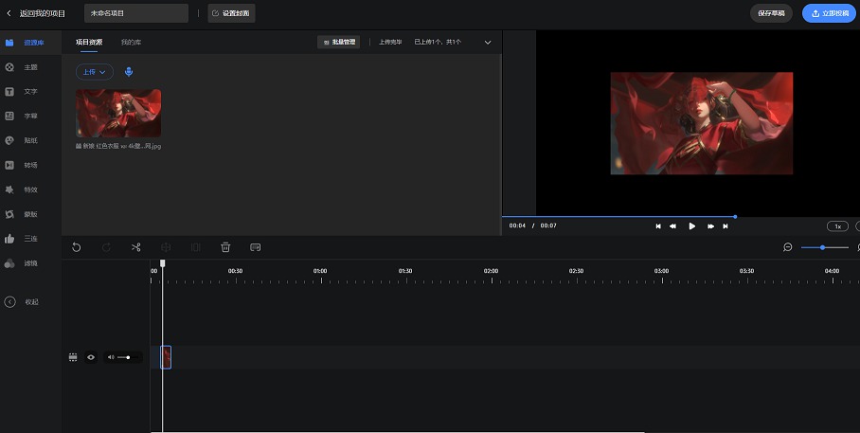Screen dimensions: 860x433
Task: Step backward with the rewind button
Action: [x=673, y=226]
